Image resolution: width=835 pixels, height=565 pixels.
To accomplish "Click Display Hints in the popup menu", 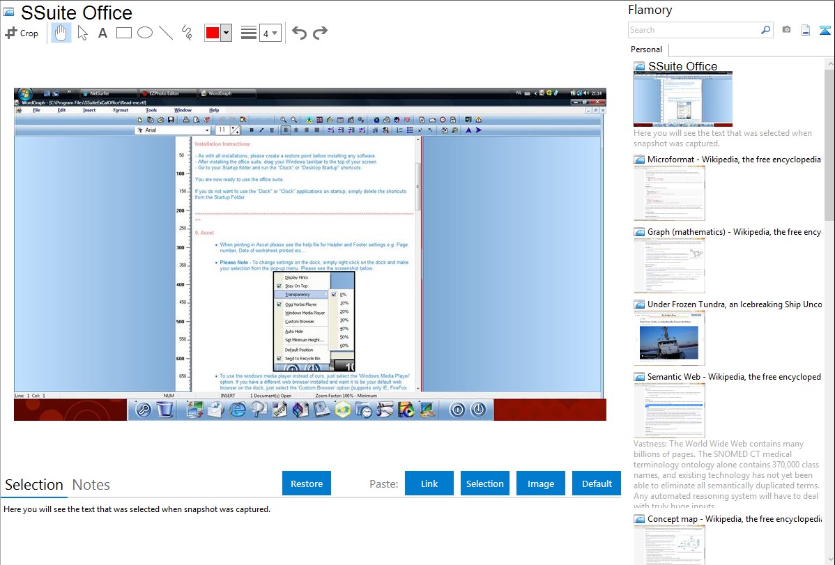I will 297,277.
